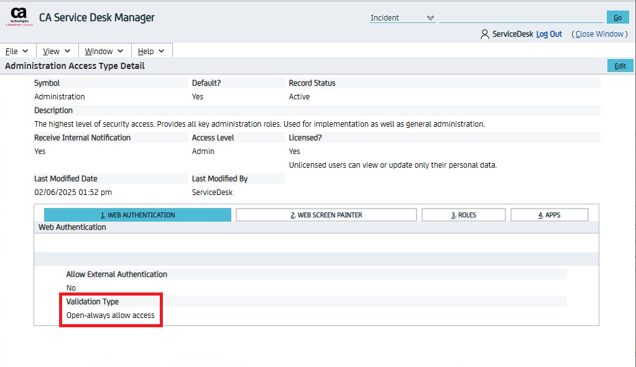Click the Access Level value 'Admin'
Image resolution: width=636 pixels, height=367 pixels.
[203, 151]
